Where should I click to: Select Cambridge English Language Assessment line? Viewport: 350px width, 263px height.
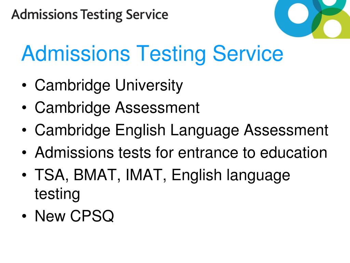pyautogui.click(x=181, y=130)
